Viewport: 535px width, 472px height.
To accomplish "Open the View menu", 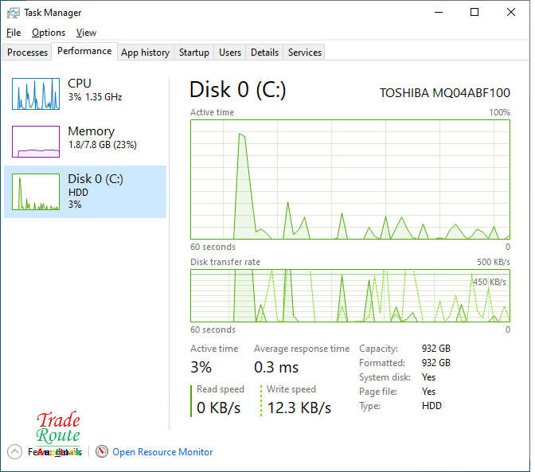I will pos(86,33).
